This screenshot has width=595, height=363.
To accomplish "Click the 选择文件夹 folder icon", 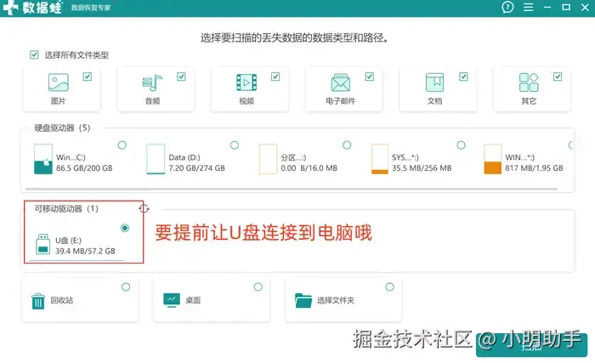I will [303, 300].
